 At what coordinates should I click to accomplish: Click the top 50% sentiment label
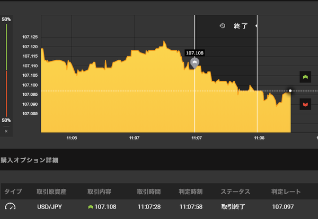[x=6, y=19]
